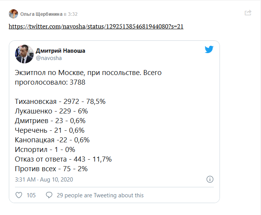
Task: Click the share arrow icon at top right
Action: [x=248, y=13]
